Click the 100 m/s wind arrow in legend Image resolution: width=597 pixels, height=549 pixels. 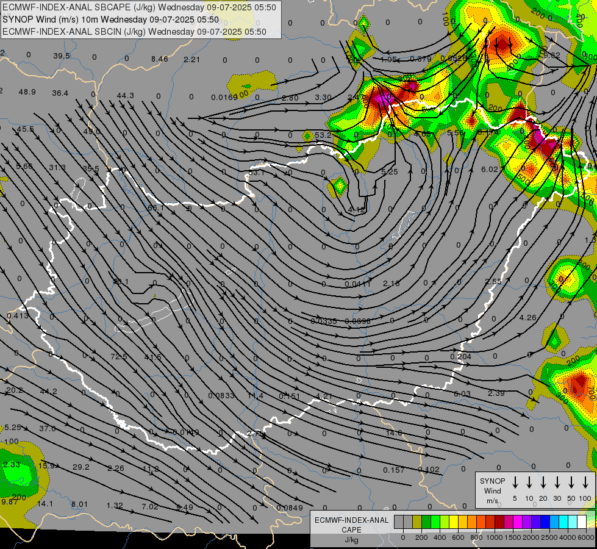[x=585, y=483]
